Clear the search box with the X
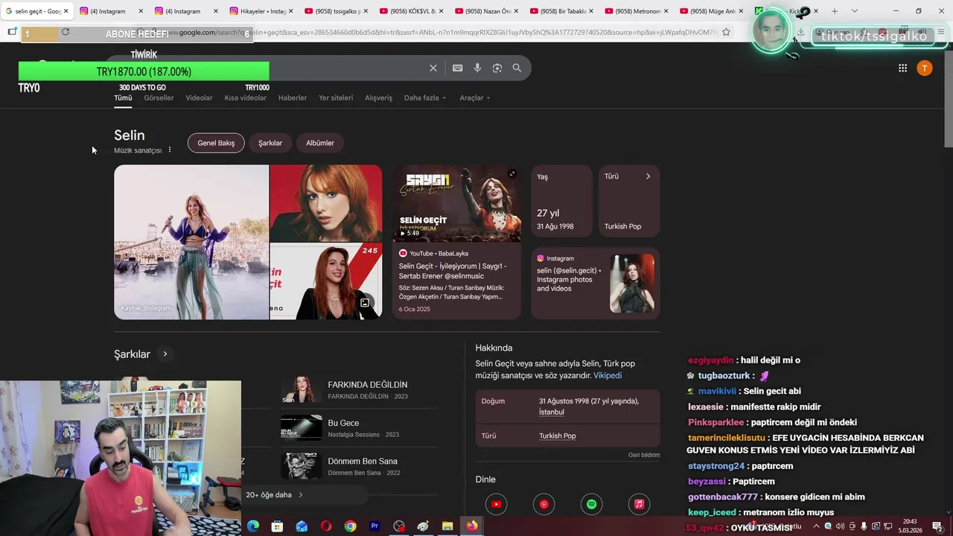This screenshot has width=953, height=536. coord(433,68)
